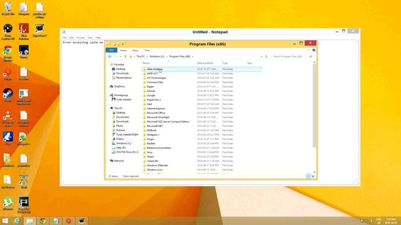This screenshot has height=225, width=401.
Task: Open Notepad's Format menu
Action: [x=80, y=37]
